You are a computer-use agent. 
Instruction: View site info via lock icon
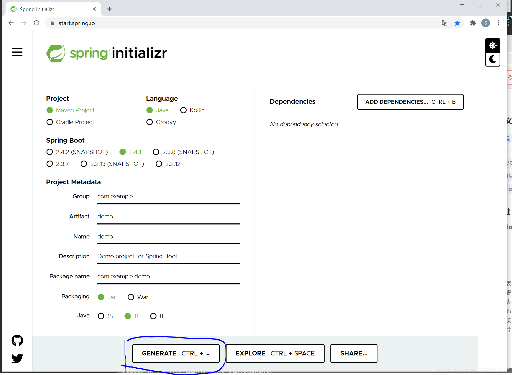(52, 23)
